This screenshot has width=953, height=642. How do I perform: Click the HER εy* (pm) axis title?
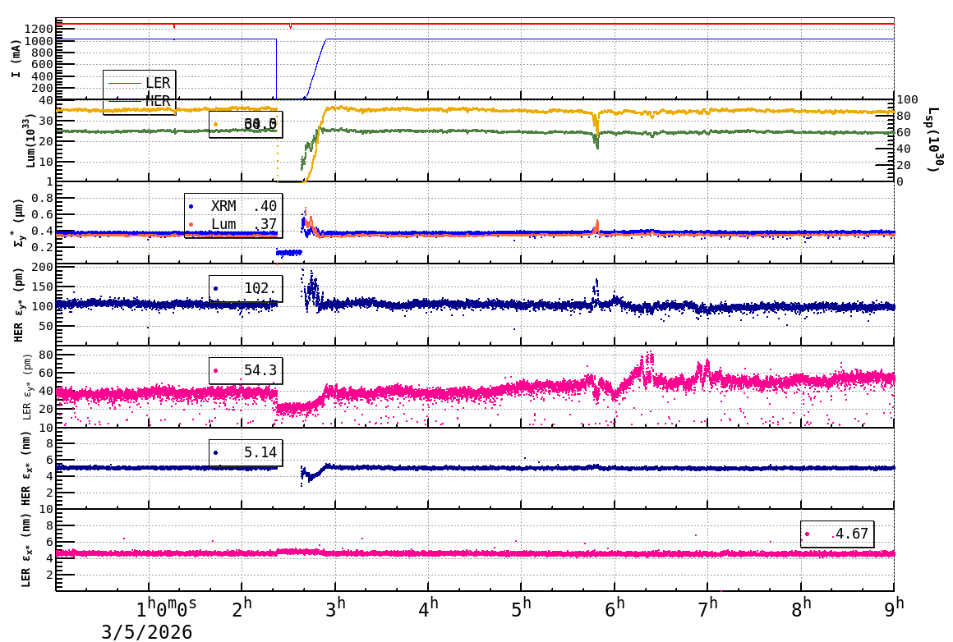pos(18,305)
